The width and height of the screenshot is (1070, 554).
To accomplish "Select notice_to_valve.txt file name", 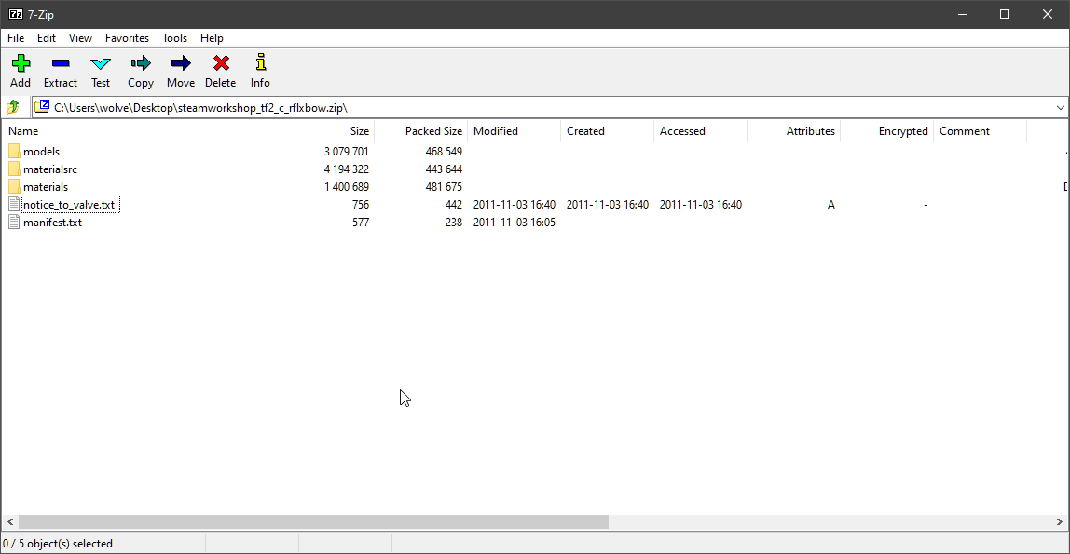I will (70, 205).
